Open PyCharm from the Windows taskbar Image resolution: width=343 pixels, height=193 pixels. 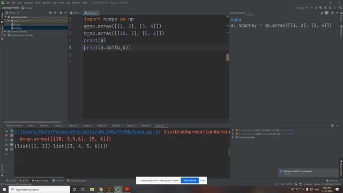click(x=118, y=189)
